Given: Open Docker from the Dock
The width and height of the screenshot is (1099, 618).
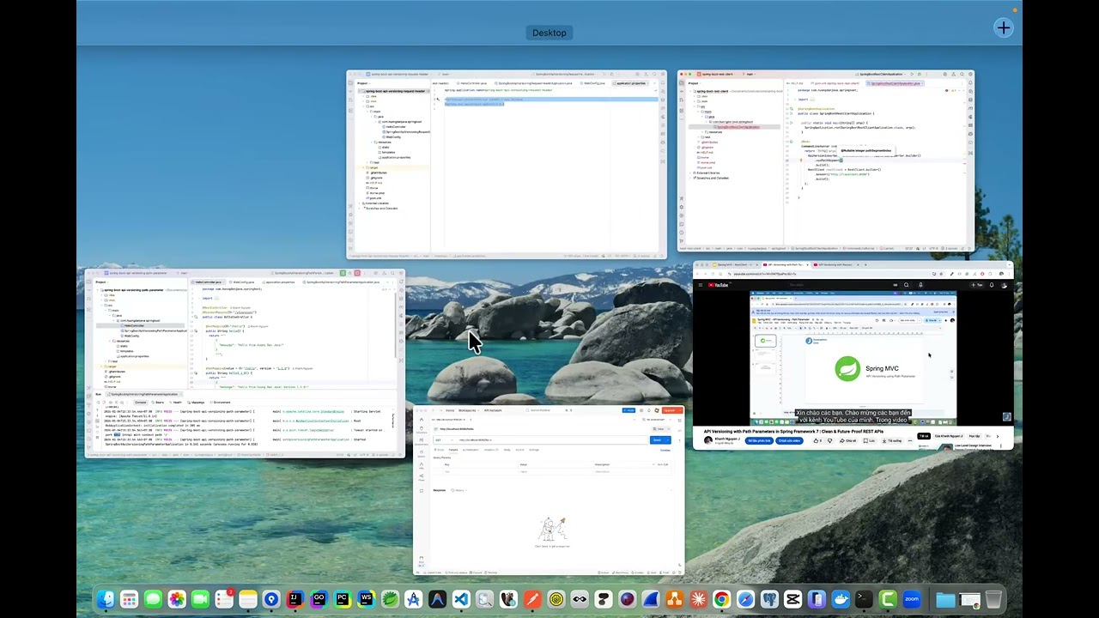Looking at the screenshot, I should 841,599.
